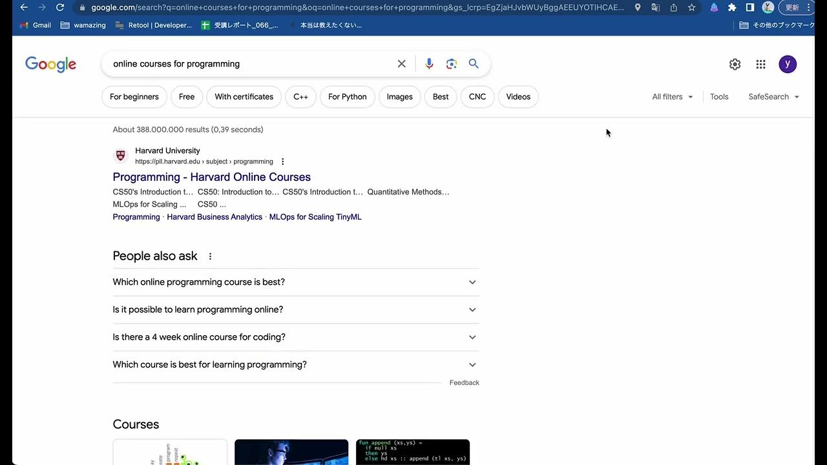Click the address bar URL
This screenshot has width=827, height=465.
pyautogui.click(x=358, y=8)
